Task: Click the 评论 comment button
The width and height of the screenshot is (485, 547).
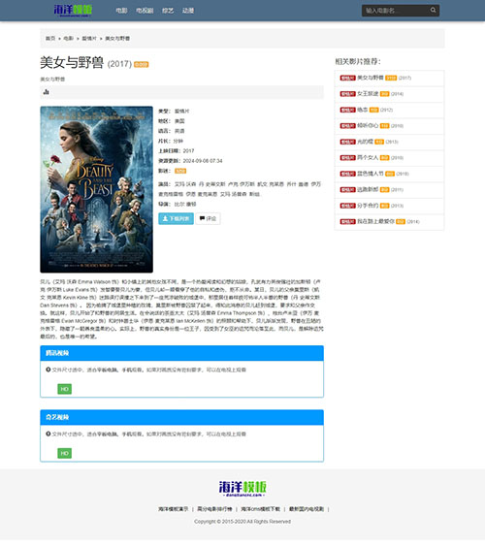Action: click(208, 219)
